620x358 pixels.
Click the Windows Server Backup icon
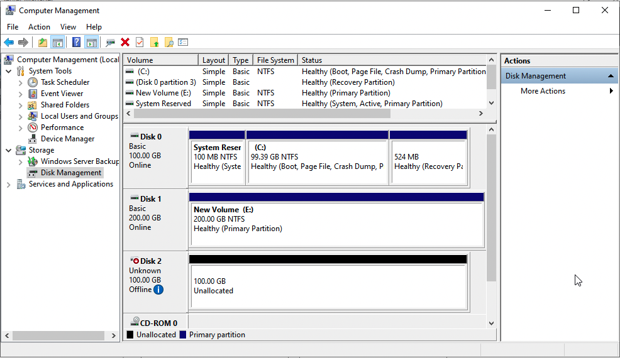pyautogui.click(x=33, y=161)
